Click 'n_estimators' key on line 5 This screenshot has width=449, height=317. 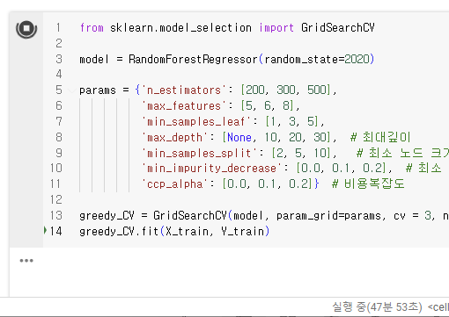pos(184,90)
